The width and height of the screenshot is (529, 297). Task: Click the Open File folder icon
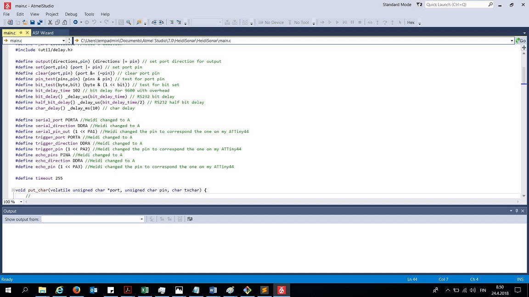[25, 22]
